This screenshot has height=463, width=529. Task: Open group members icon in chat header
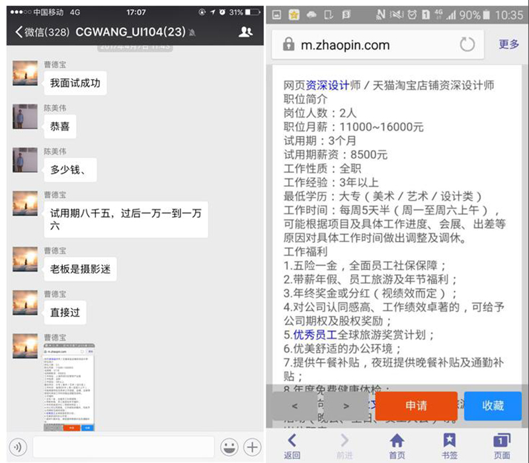point(245,32)
